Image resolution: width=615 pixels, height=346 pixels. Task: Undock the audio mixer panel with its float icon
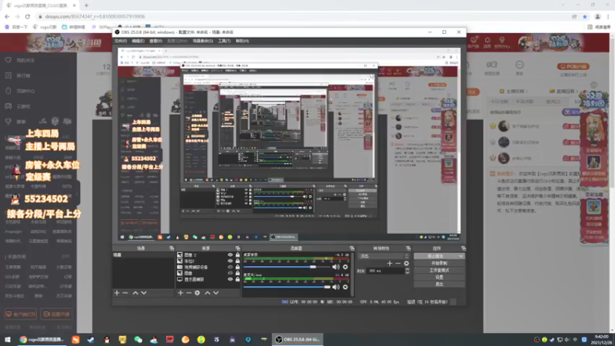[352, 248]
